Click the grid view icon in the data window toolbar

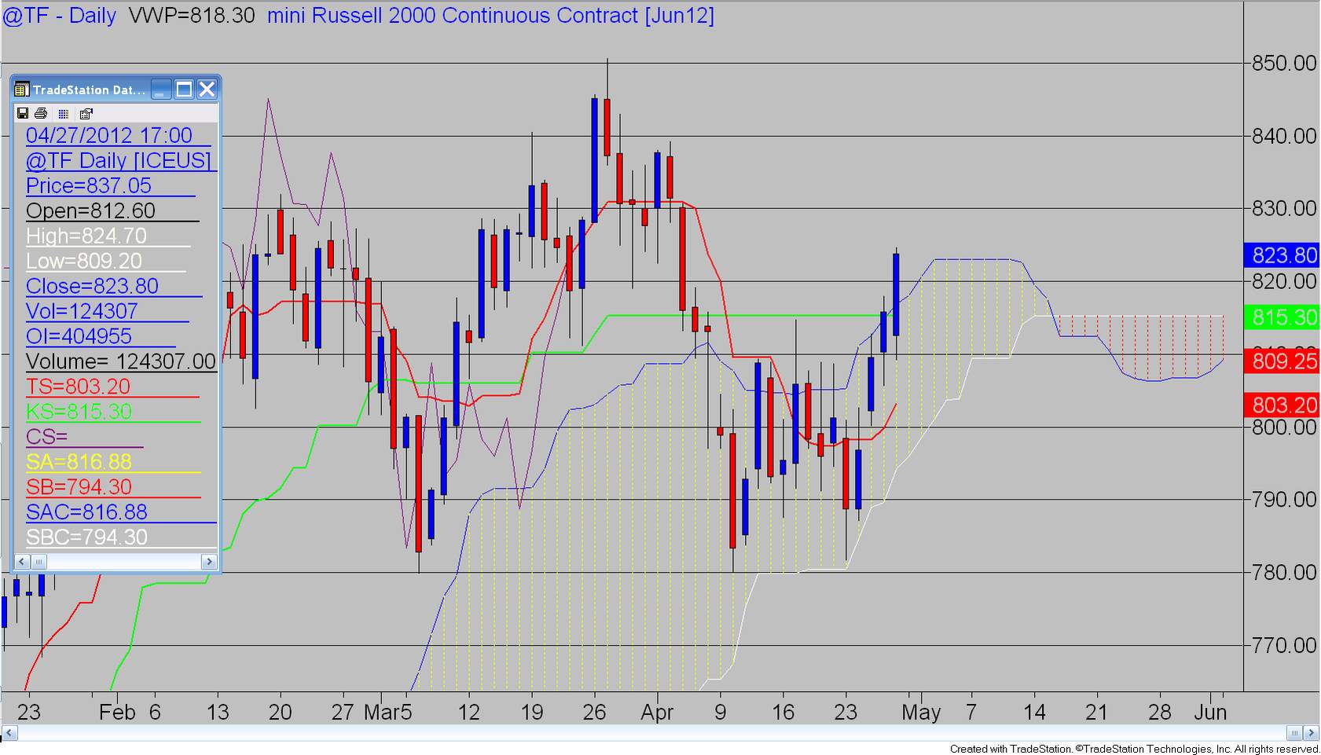(x=64, y=113)
